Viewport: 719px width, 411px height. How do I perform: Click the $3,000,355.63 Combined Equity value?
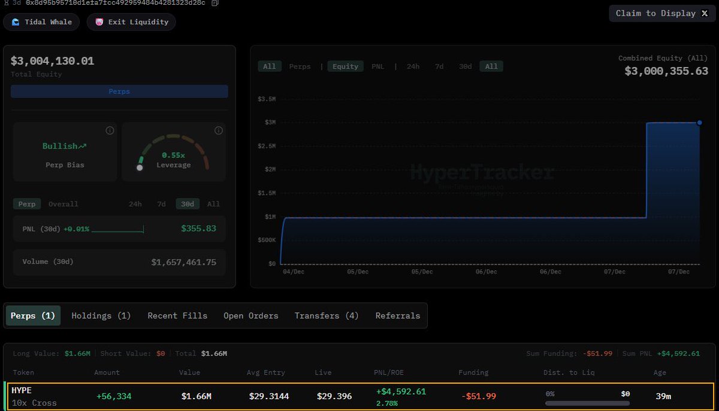click(666, 71)
